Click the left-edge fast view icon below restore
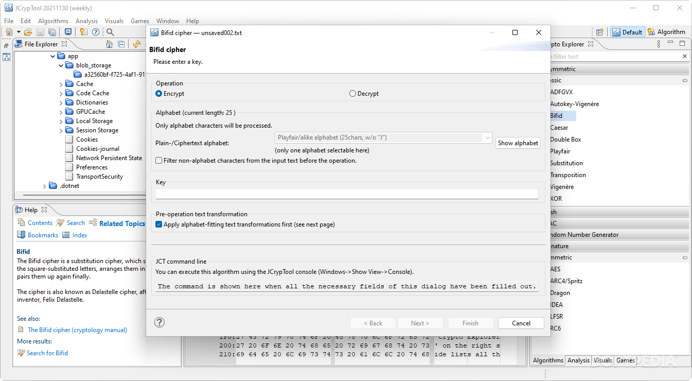 tap(6, 57)
